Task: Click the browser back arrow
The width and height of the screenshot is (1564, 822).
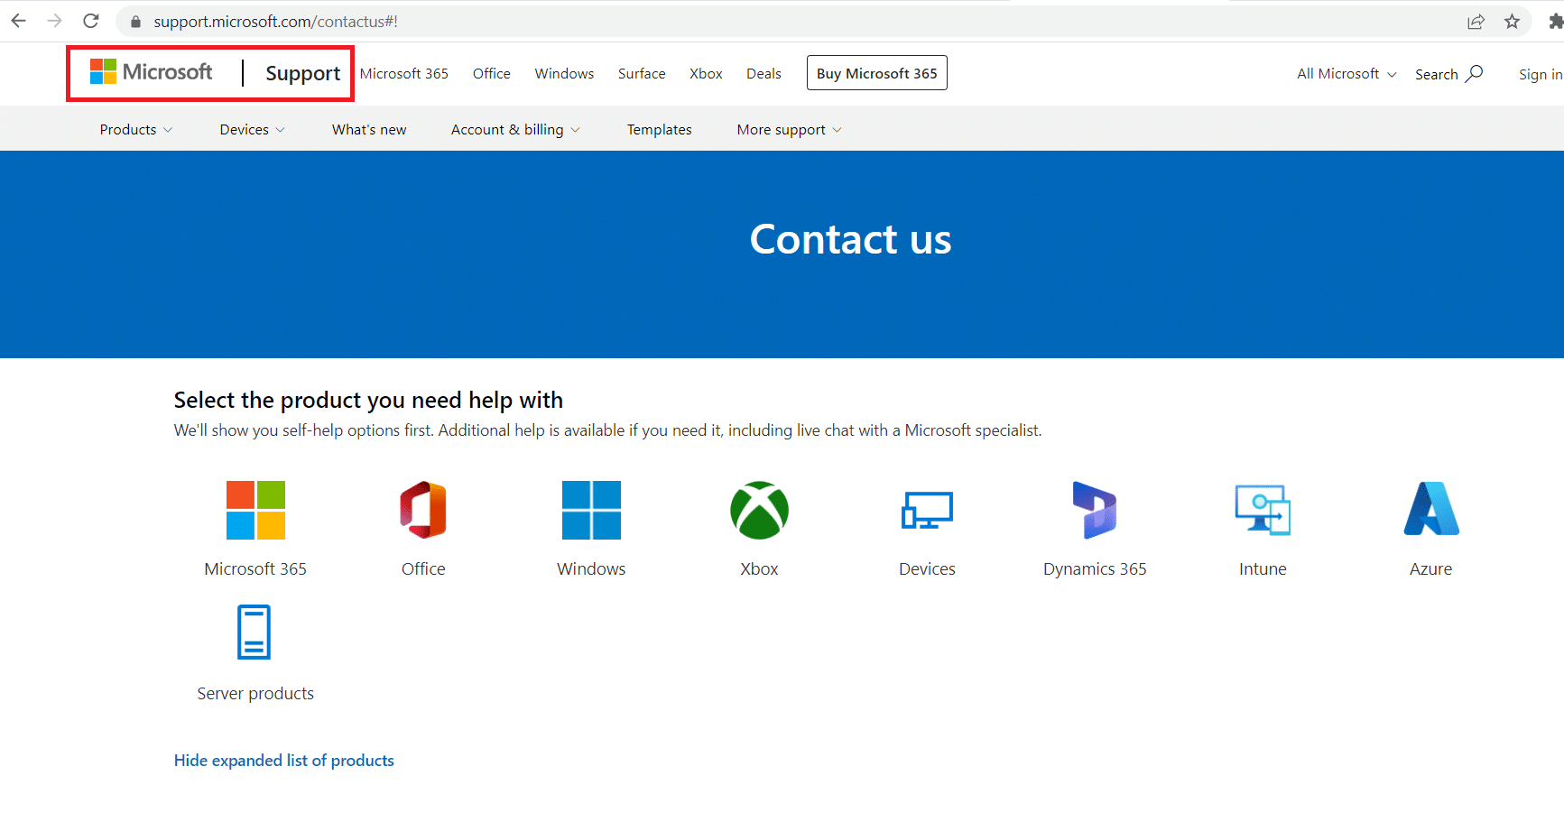Action: pyautogui.click(x=18, y=21)
